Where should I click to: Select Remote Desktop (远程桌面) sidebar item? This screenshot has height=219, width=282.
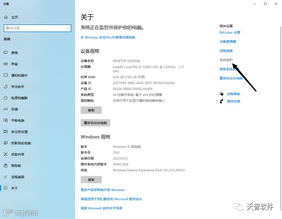[37, 177]
